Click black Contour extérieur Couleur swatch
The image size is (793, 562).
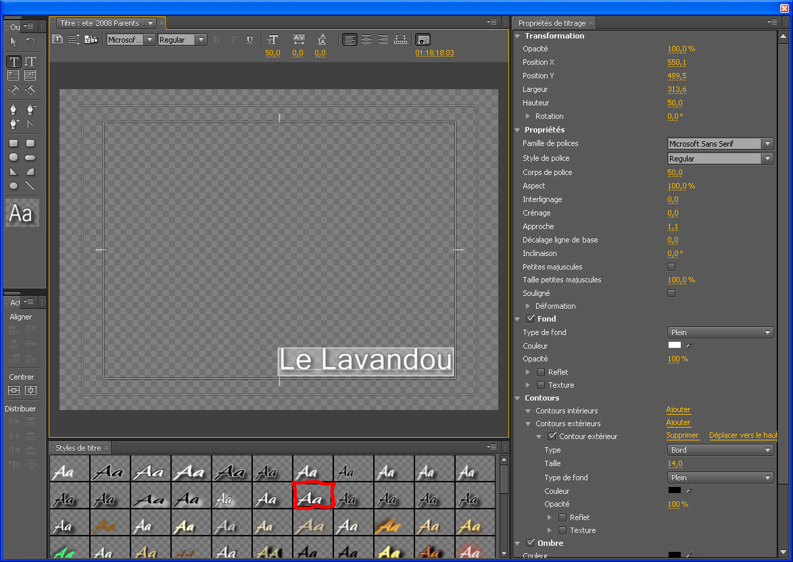[674, 490]
